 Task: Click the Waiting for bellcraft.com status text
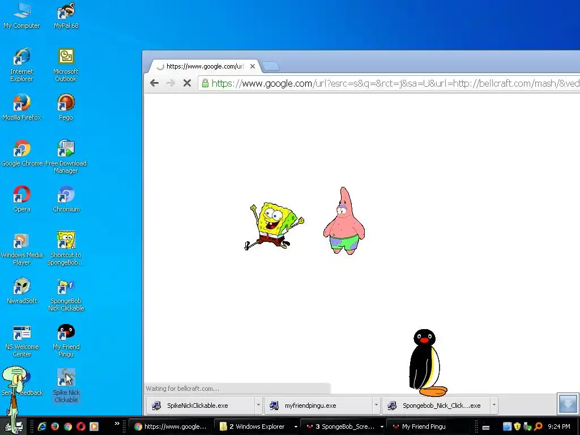pos(182,389)
